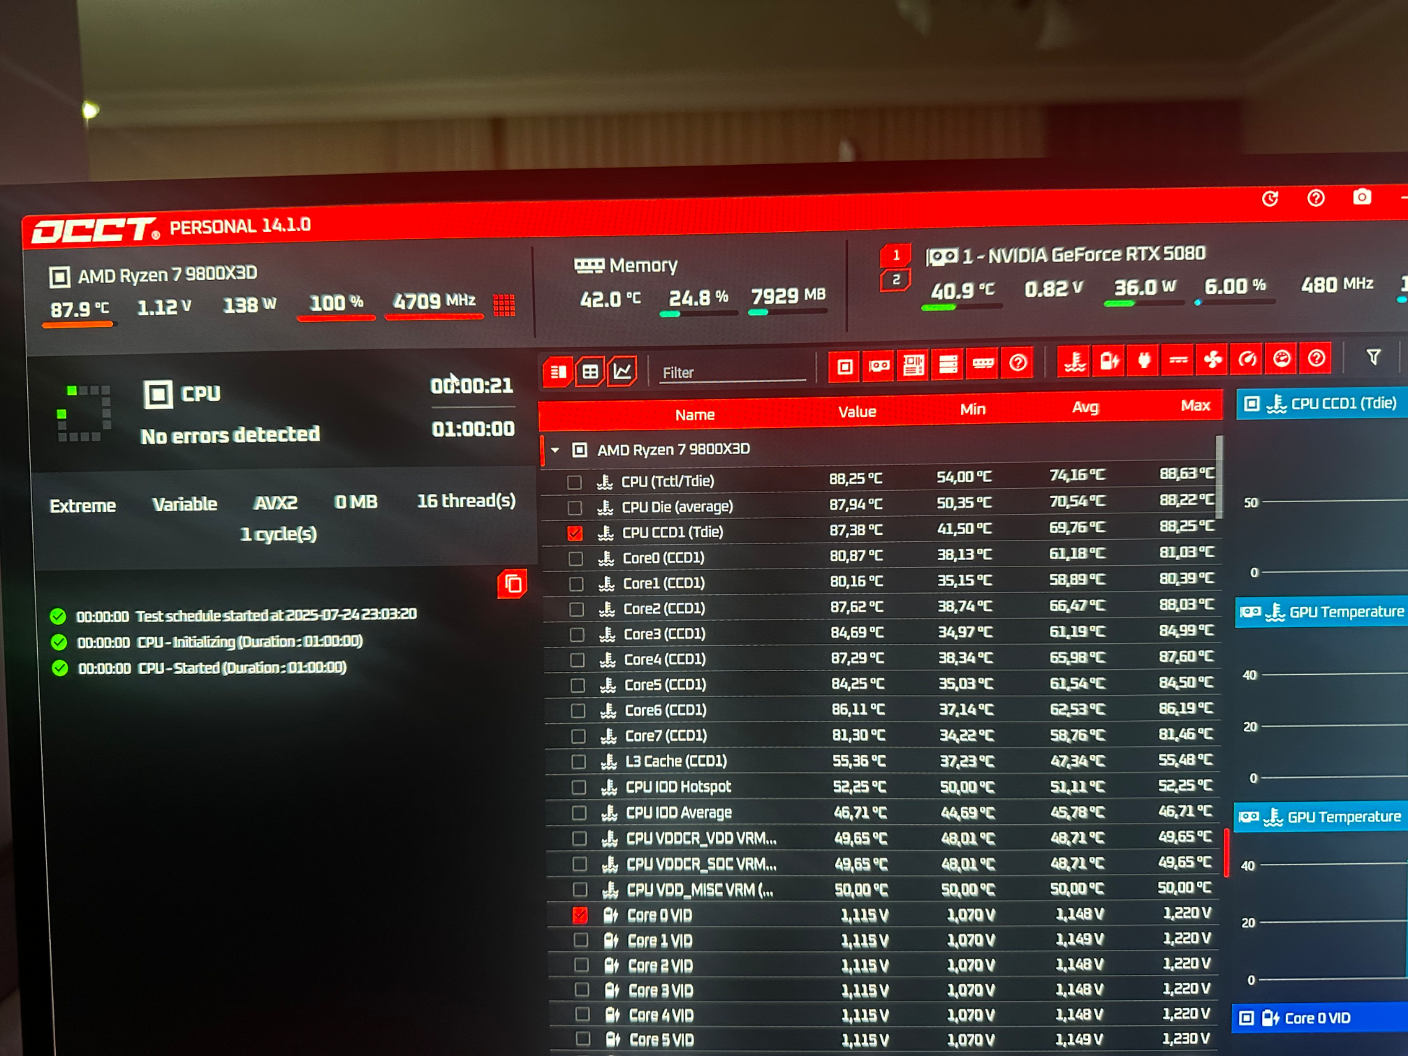The height and width of the screenshot is (1056, 1408).
Task: Click the history clock icon in title bar
Action: click(1270, 199)
